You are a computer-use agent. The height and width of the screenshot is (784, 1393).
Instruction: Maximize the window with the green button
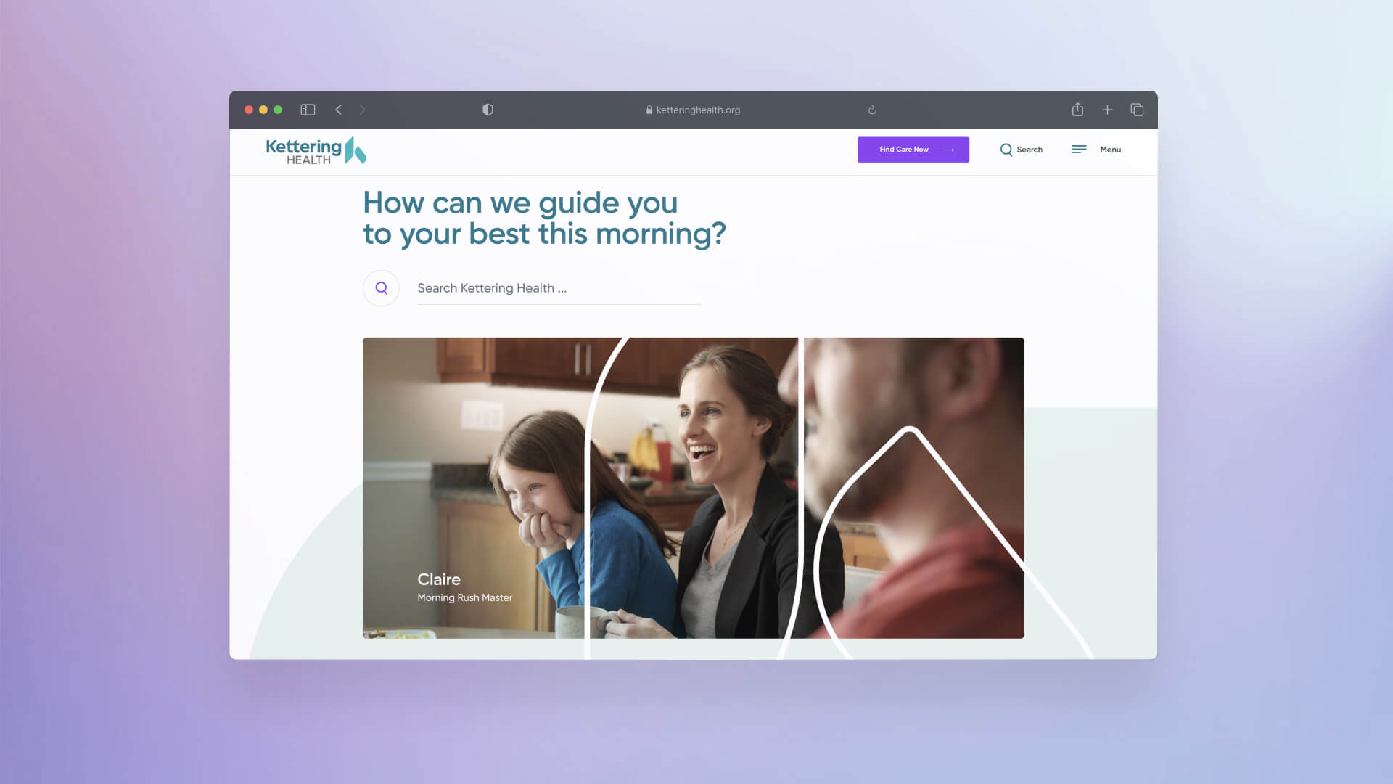(278, 110)
